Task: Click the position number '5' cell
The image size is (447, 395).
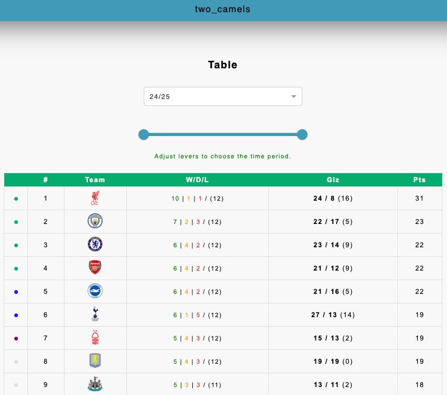Action: [x=45, y=291]
